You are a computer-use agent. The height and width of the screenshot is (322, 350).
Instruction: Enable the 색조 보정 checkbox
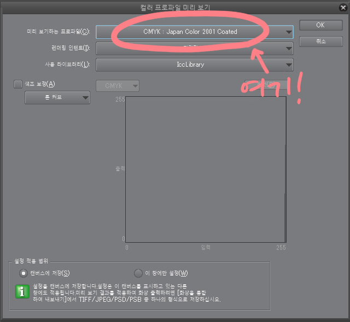[x=18, y=84]
